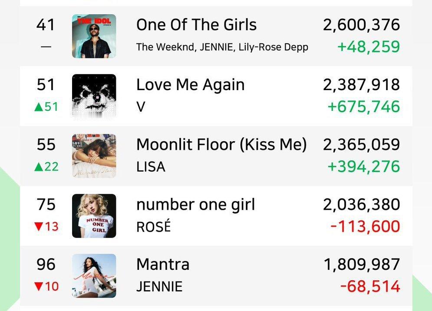The height and width of the screenshot is (311, 432).
Task: Click red down arrow beside 13
Action: pos(39,226)
